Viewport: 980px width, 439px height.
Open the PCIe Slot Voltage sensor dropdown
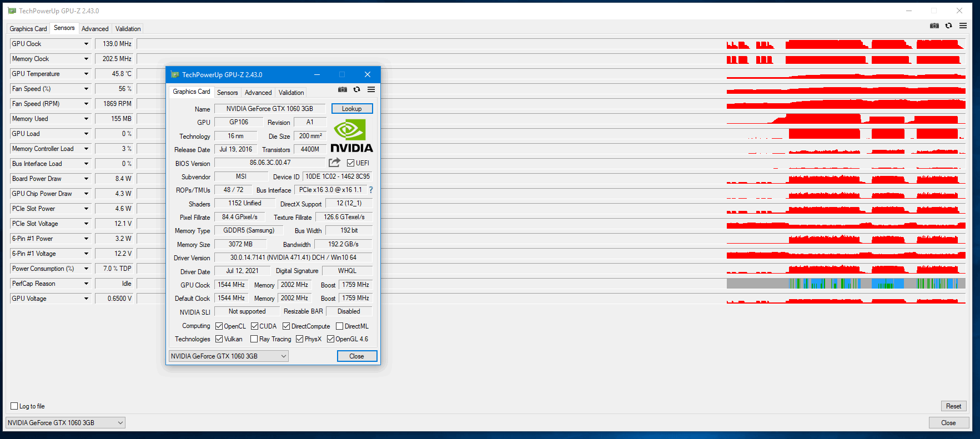[86, 224]
